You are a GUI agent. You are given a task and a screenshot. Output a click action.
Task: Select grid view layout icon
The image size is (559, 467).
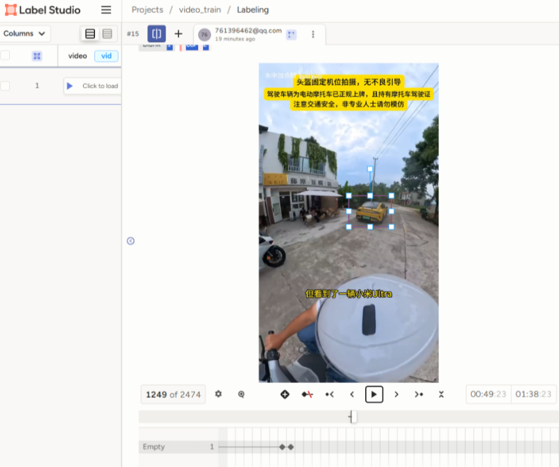pos(107,34)
